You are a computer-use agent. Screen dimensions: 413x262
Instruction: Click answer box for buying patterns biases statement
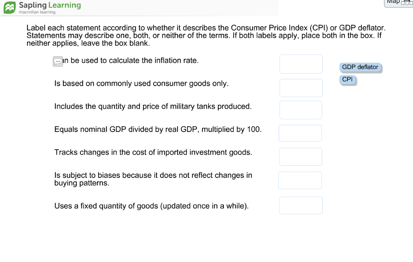[x=300, y=180]
